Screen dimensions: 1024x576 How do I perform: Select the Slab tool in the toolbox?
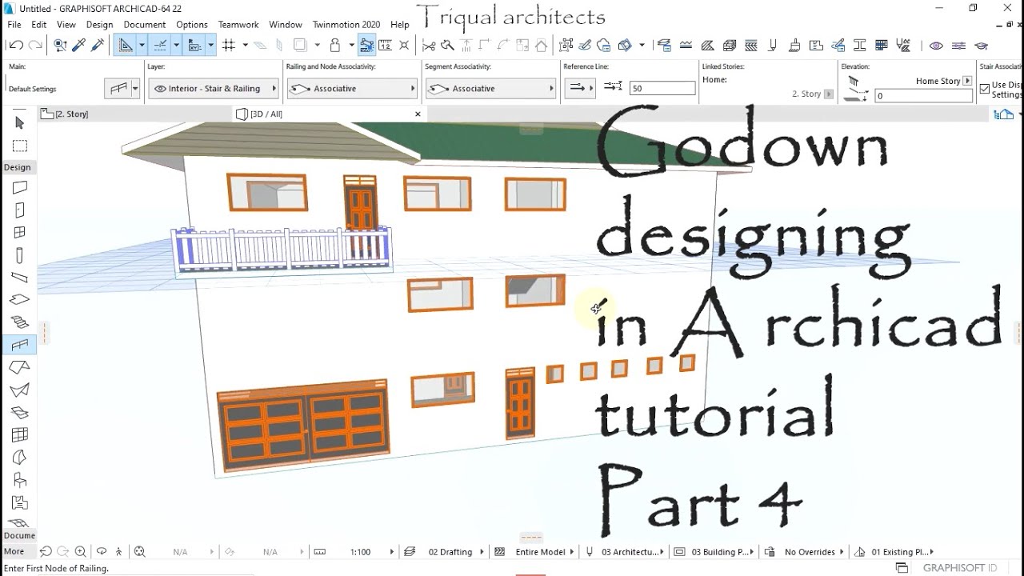pyautogui.click(x=20, y=300)
